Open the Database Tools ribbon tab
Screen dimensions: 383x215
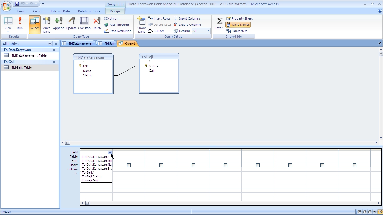click(89, 11)
